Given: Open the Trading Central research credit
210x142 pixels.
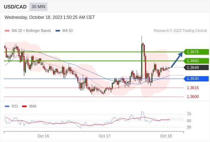Looking at the screenshot, I should tap(180, 31).
